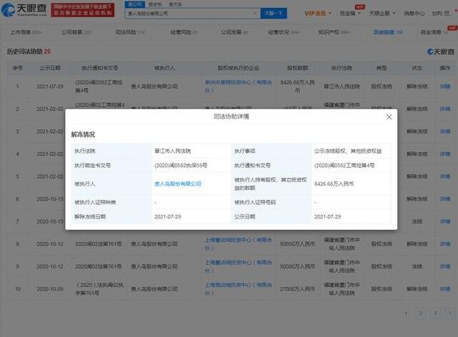Click the 公示日期 column header
This screenshot has width=458, height=337.
(x=50, y=68)
